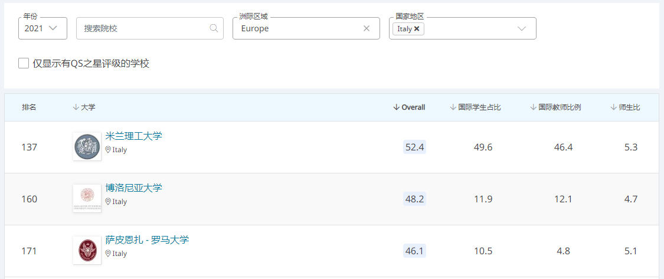Select Overall score 46.1
Screen dimensions: 664x279
pyautogui.click(x=414, y=251)
